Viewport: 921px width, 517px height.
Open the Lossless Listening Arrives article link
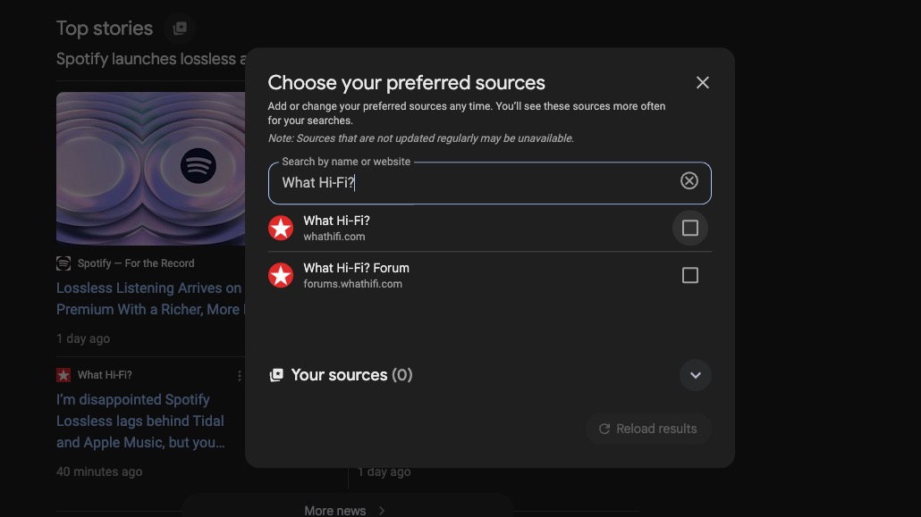coord(151,299)
